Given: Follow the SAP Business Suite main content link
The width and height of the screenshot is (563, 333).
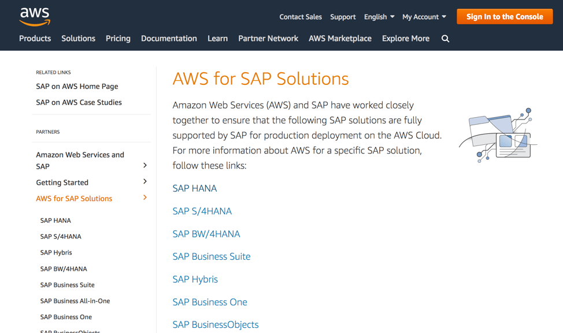Looking at the screenshot, I should pyautogui.click(x=212, y=257).
